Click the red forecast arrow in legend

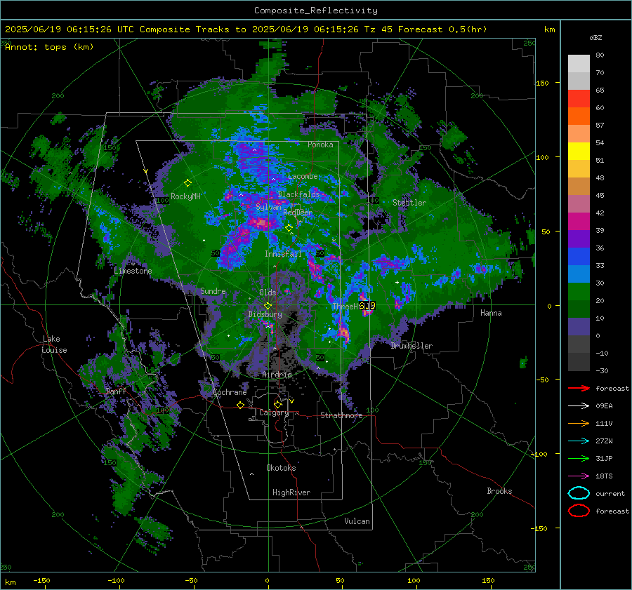click(579, 388)
